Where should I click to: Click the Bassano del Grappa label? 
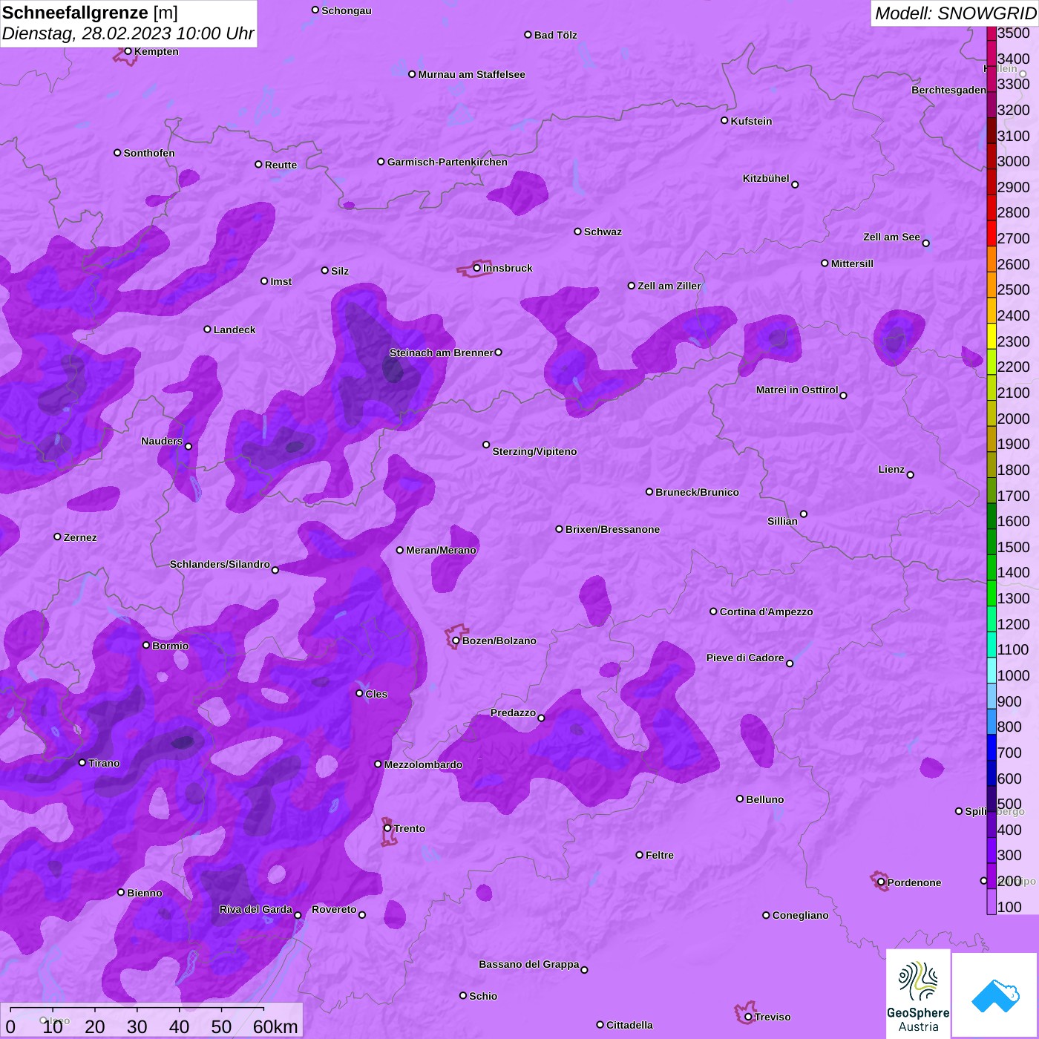pyautogui.click(x=529, y=964)
